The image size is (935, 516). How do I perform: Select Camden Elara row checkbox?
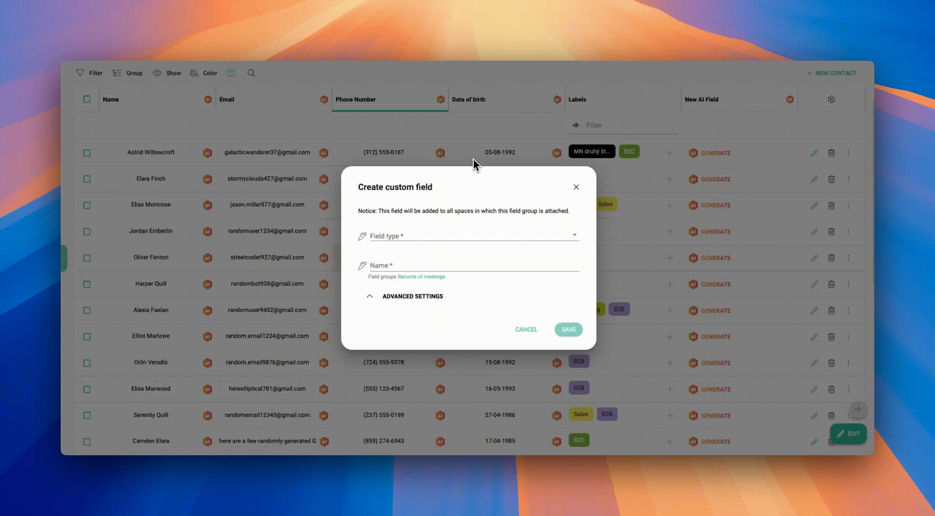87,441
